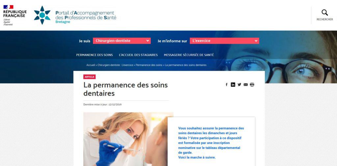Print the article with printer icon
337x166 pixels.
(252, 85)
